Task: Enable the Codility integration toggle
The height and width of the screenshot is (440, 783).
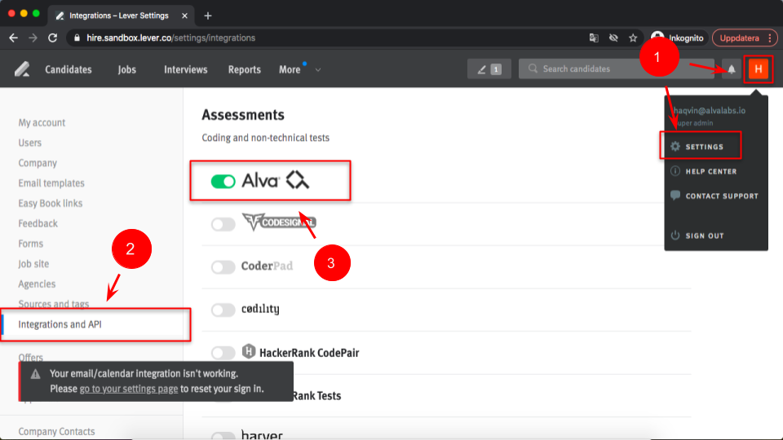Action: pyautogui.click(x=223, y=310)
